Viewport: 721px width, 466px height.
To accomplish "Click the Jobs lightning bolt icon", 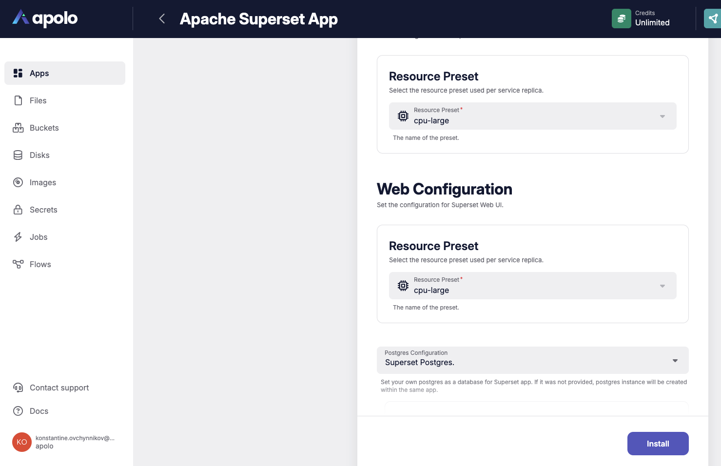I will (18, 237).
